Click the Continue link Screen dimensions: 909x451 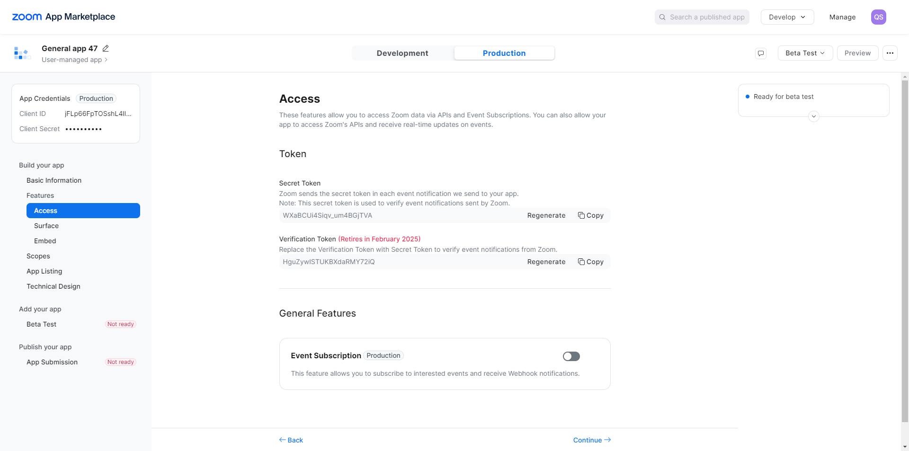pyautogui.click(x=592, y=440)
